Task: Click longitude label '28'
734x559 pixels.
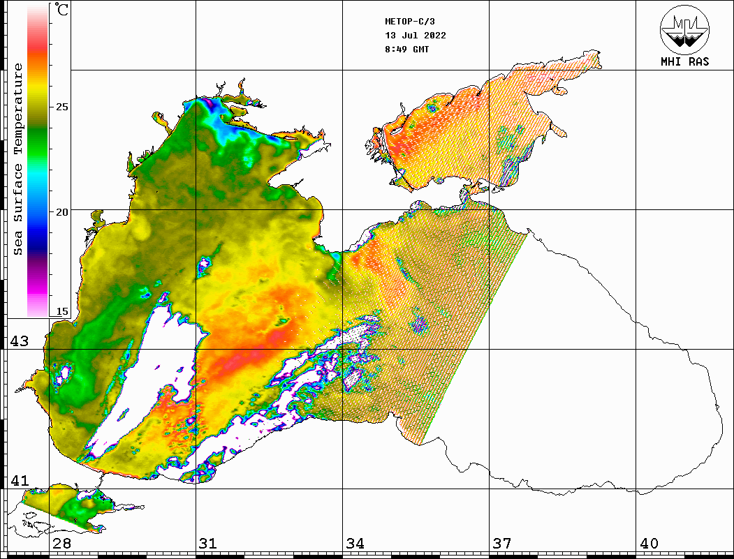Action: tap(61, 544)
